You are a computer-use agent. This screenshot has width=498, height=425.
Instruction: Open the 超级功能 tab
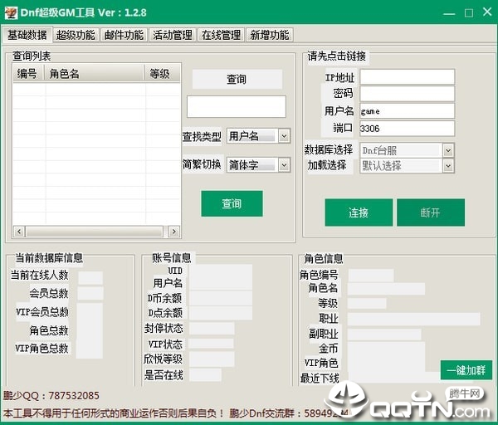click(x=76, y=35)
